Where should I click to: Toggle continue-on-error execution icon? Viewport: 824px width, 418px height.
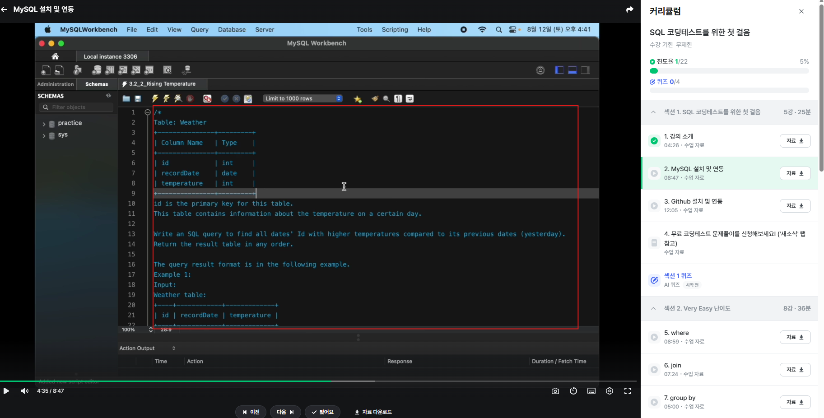(207, 99)
